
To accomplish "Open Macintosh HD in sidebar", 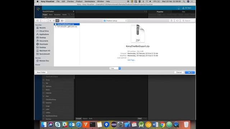I will (45, 51).
